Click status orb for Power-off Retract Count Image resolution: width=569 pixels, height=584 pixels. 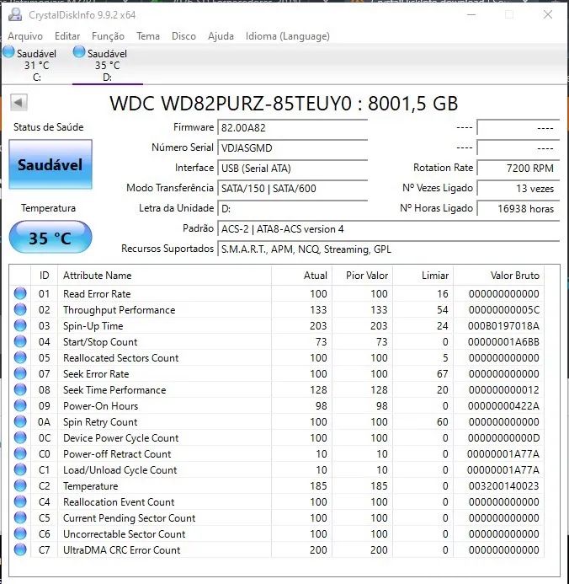(20, 453)
